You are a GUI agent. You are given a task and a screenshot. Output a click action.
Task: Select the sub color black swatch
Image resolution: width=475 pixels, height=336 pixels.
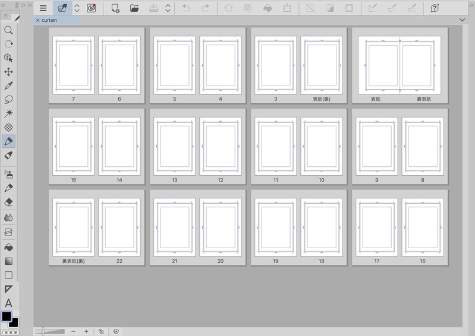14,324
